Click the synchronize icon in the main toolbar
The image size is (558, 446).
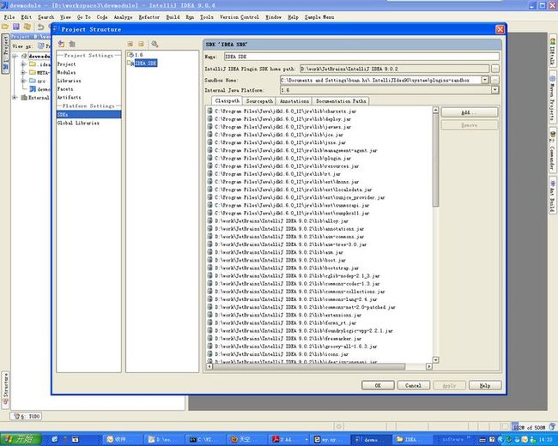point(27,27)
